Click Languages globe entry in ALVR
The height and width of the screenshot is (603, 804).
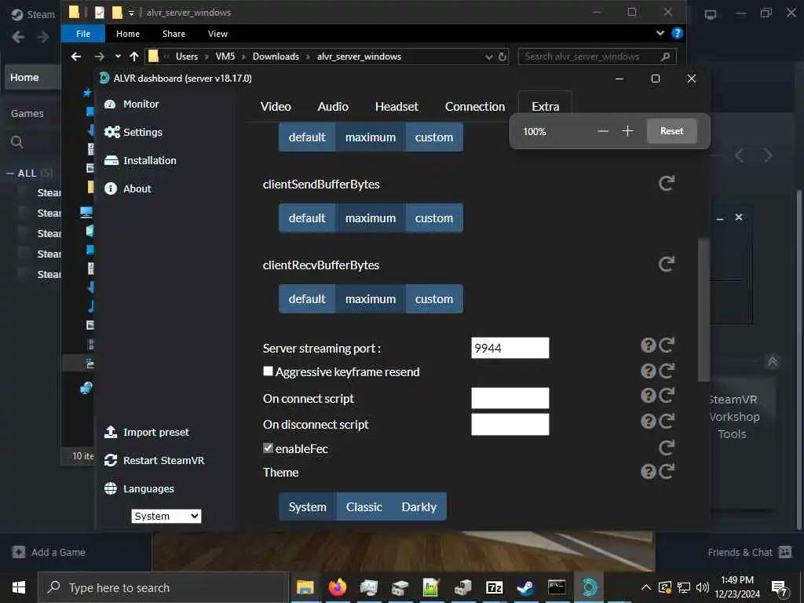[139, 488]
